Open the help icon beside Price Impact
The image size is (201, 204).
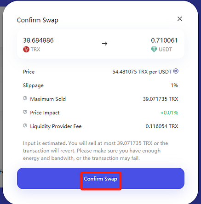tap(25, 112)
